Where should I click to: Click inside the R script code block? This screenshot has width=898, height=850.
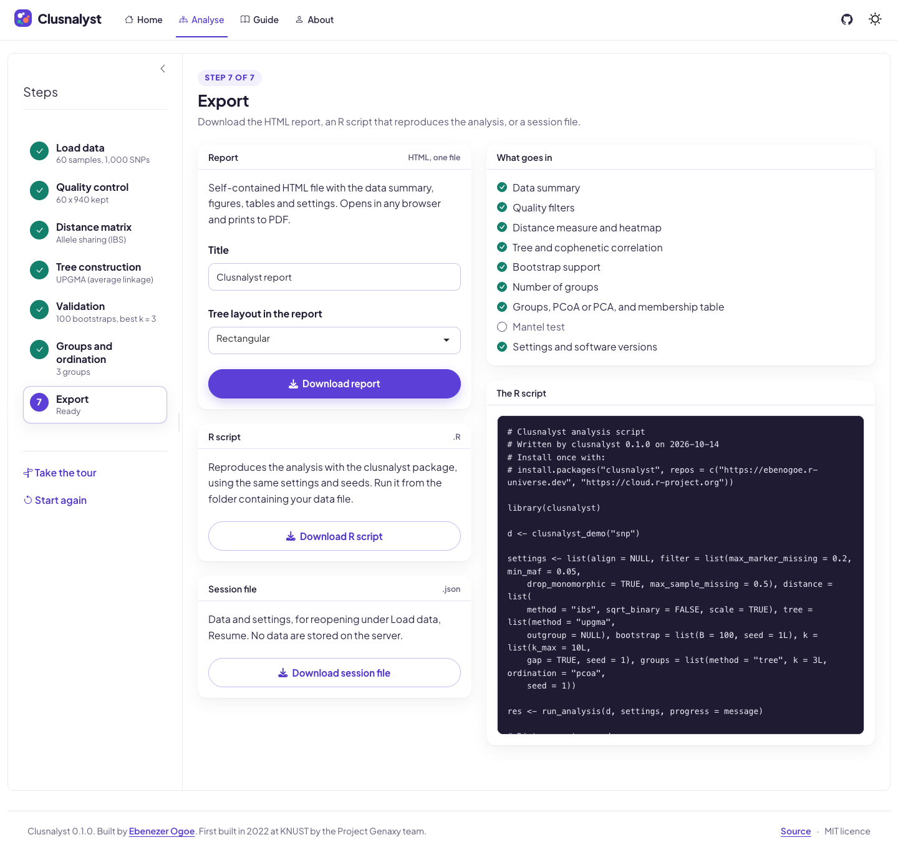click(680, 574)
